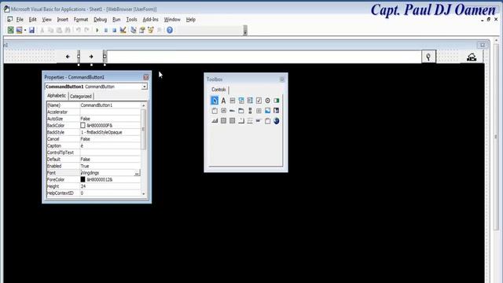
Task: Open Project Explorer from toolbar icon
Action: click(134, 30)
